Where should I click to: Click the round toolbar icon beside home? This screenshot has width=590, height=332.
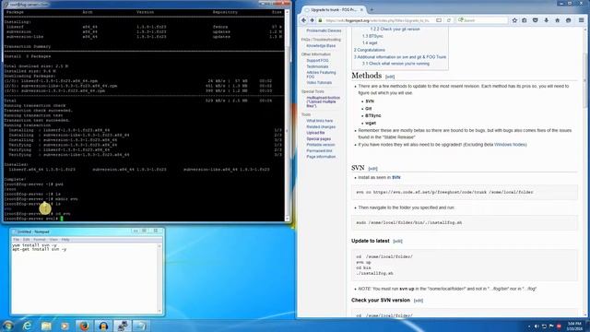coord(569,20)
